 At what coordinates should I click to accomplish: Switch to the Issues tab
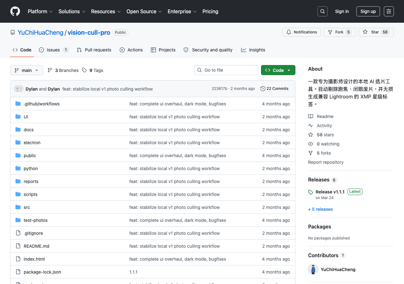pyautogui.click(x=54, y=50)
